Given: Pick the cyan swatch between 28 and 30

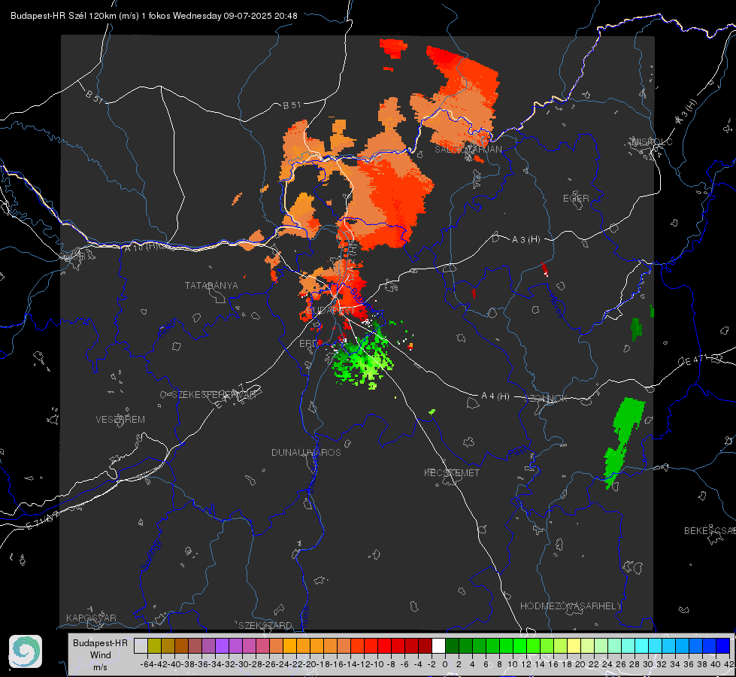Looking at the screenshot, I should 641,645.
